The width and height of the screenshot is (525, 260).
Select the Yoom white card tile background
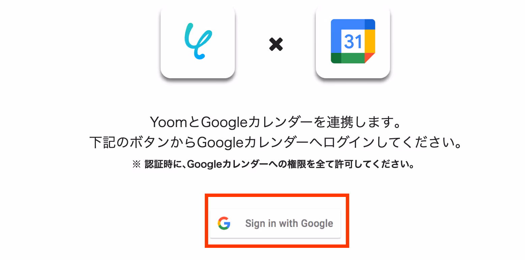tap(198, 41)
